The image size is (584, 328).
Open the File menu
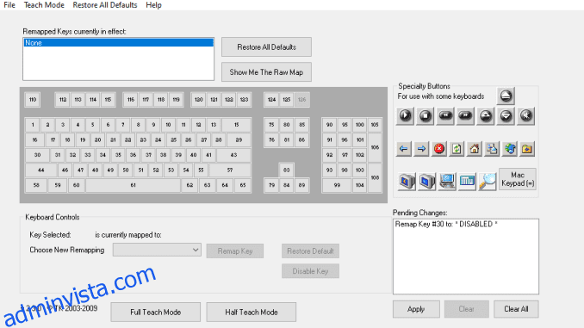point(9,5)
